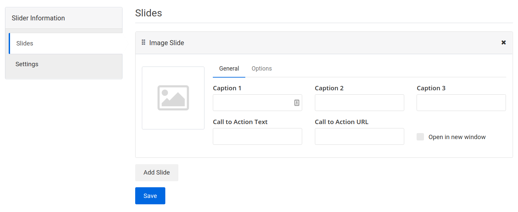Navigate to the Settings section
This screenshot has height=212, width=518.
coord(27,64)
